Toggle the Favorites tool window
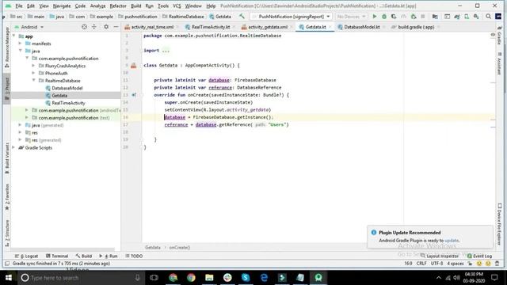The image size is (507, 285). (7, 197)
